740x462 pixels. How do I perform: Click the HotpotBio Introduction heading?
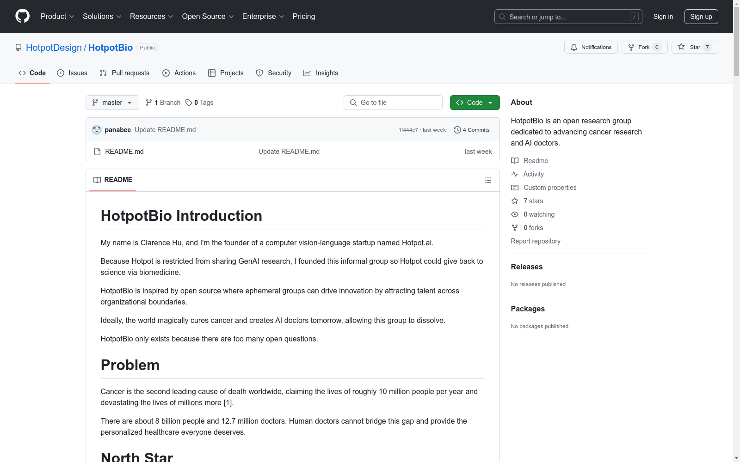[x=181, y=216]
